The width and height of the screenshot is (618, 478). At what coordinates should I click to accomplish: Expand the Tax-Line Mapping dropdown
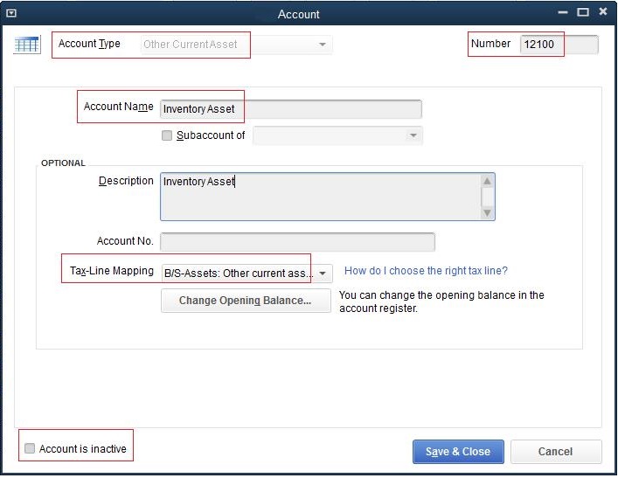(x=323, y=274)
